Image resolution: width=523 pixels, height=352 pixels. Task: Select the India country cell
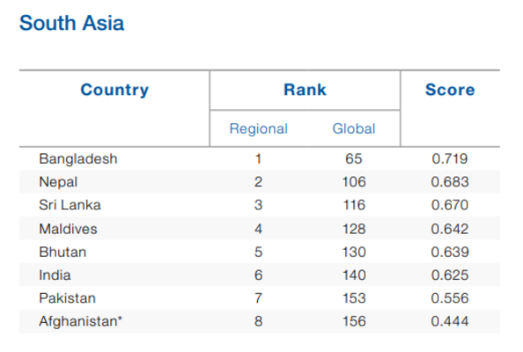click(x=55, y=275)
